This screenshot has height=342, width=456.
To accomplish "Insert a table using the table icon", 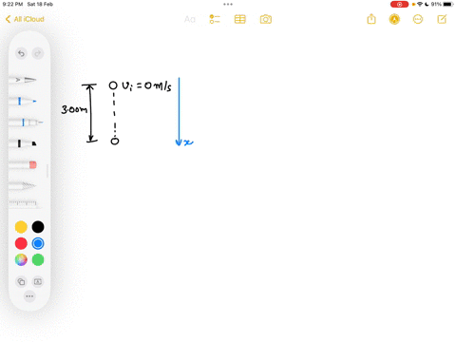I will pos(240,19).
